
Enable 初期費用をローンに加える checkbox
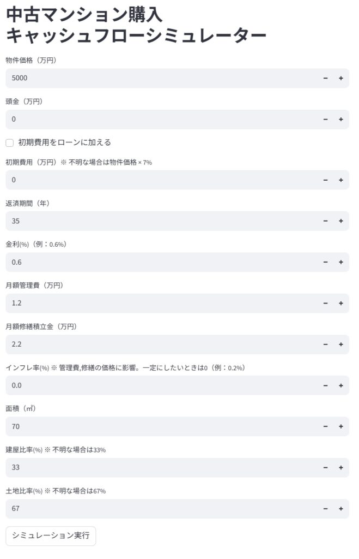(9, 142)
